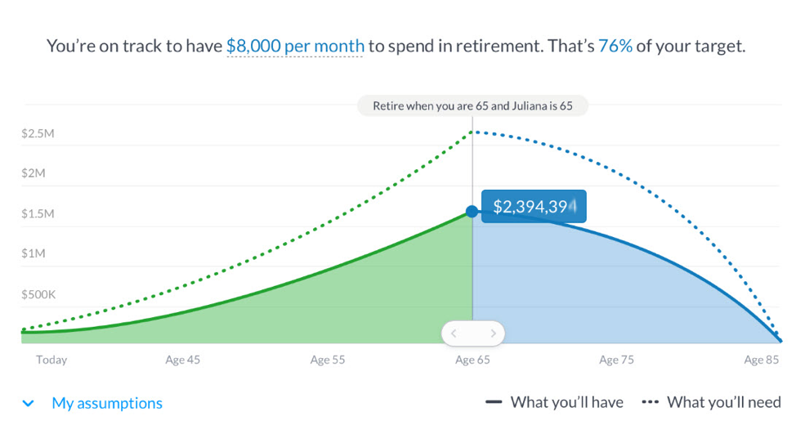Click the Age 75 timeline label
The image size is (796, 434).
[616, 360]
